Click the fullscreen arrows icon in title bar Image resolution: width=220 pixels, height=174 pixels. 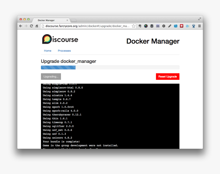[x=200, y=19]
